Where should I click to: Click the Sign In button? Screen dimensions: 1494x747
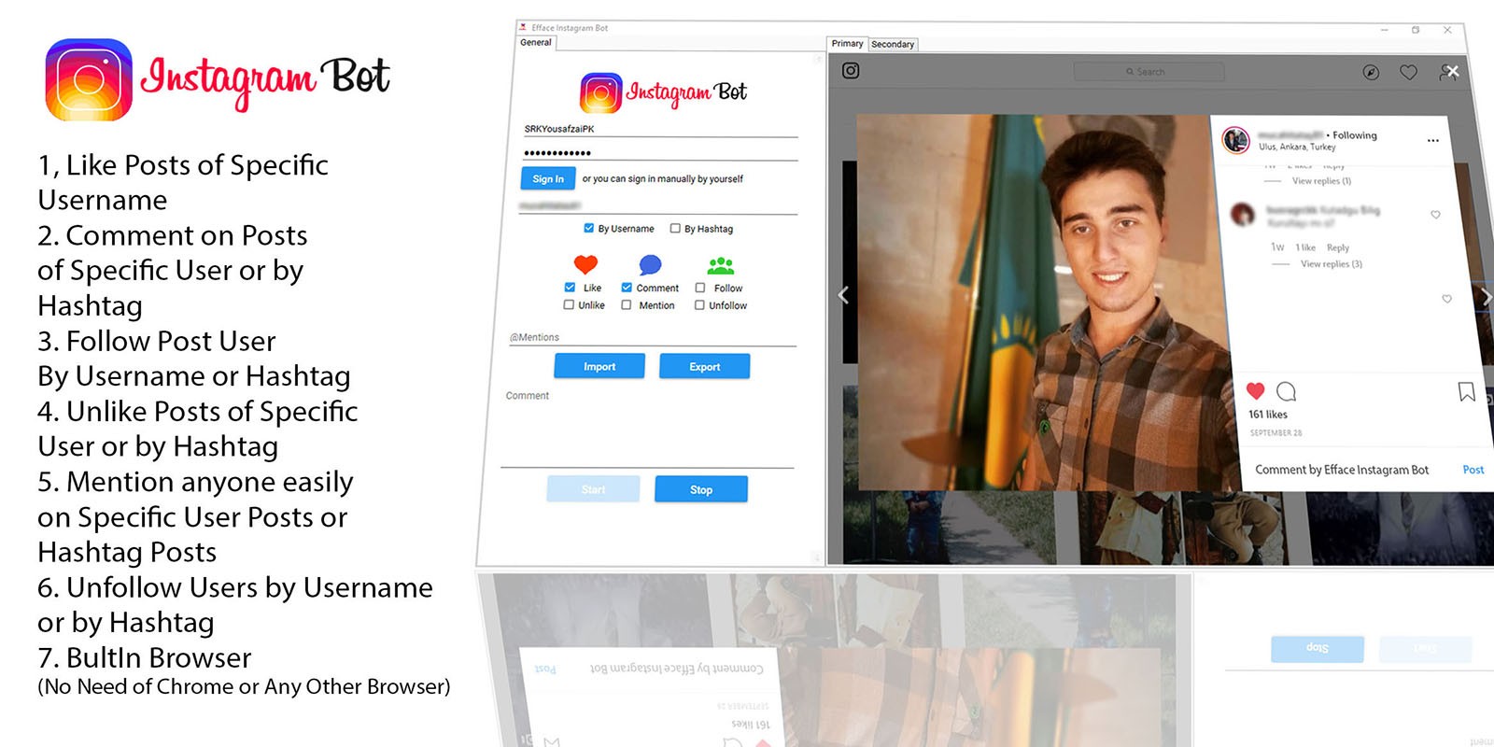(x=548, y=178)
